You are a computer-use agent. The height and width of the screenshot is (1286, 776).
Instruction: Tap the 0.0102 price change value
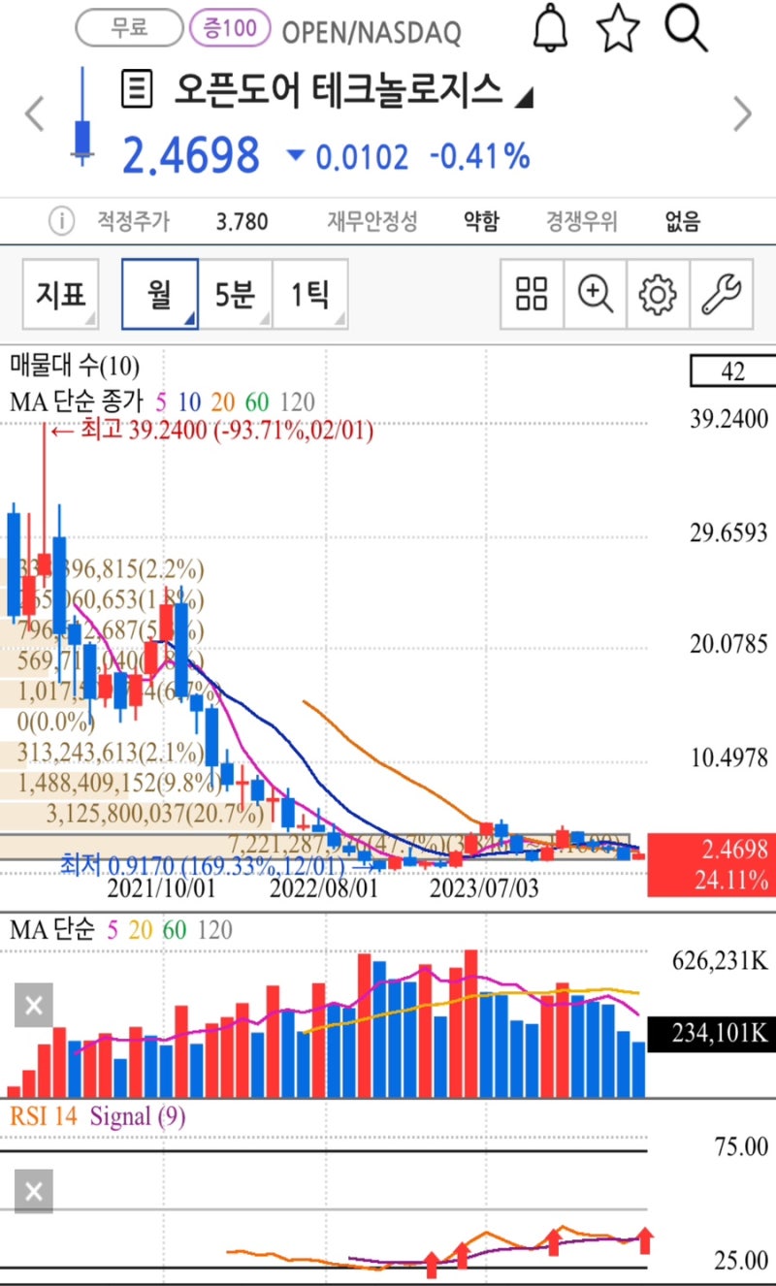click(x=361, y=156)
